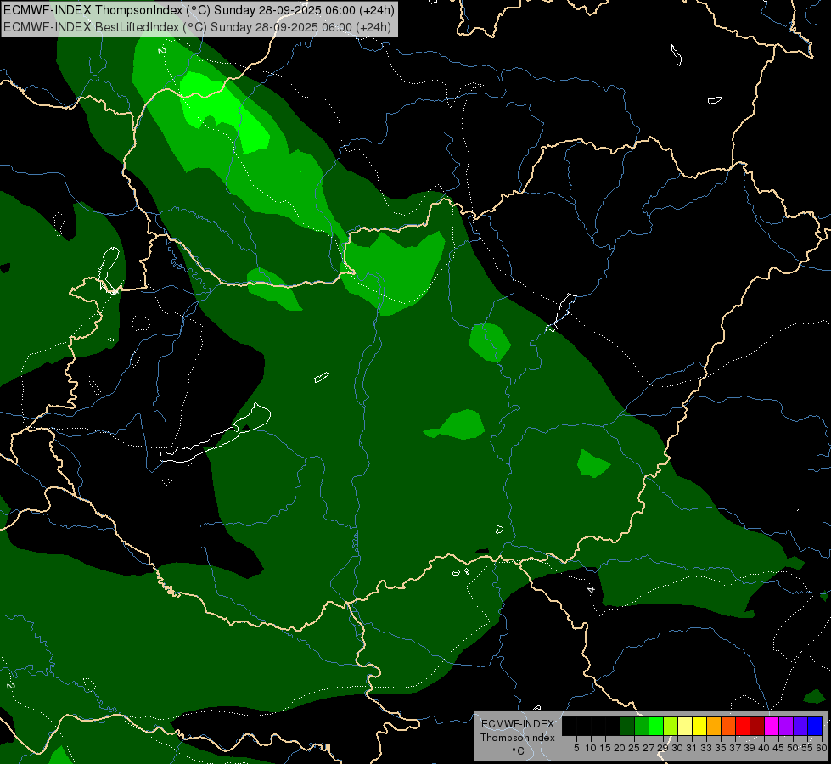Image resolution: width=831 pixels, height=764 pixels.
Task: Click the legend tick value 35
Action: point(722,748)
